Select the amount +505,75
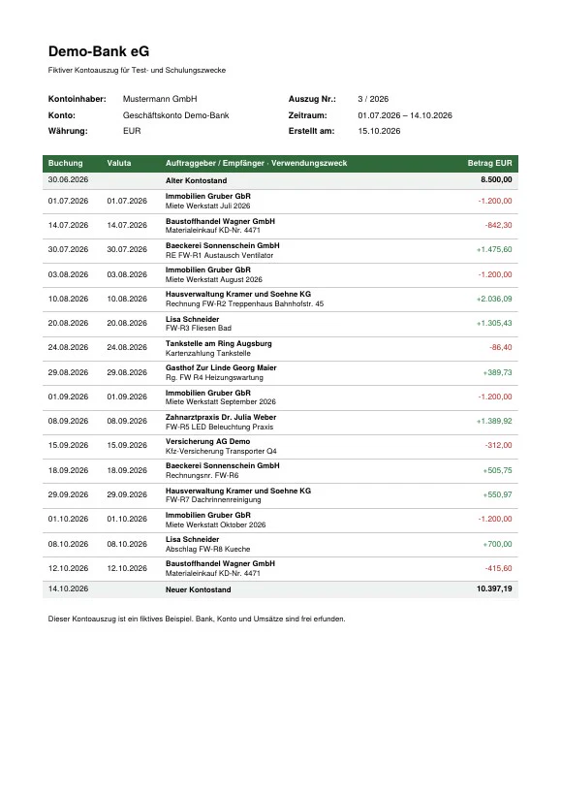The width and height of the screenshot is (561, 794). [x=497, y=470]
